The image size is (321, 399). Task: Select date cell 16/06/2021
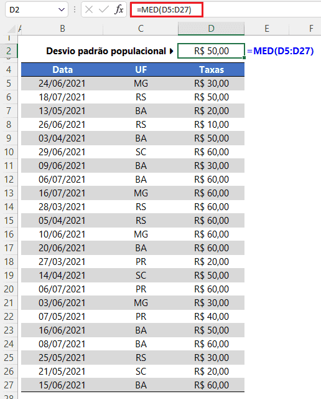tap(62, 330)
